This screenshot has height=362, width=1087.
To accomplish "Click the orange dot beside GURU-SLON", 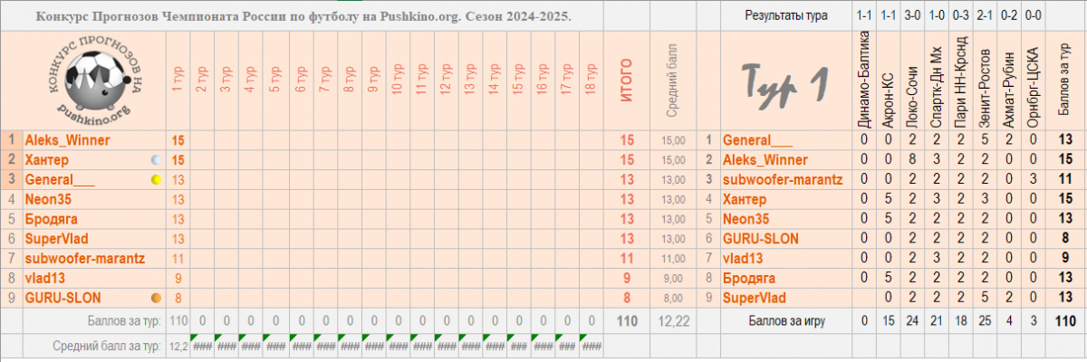I will point(155,298).
